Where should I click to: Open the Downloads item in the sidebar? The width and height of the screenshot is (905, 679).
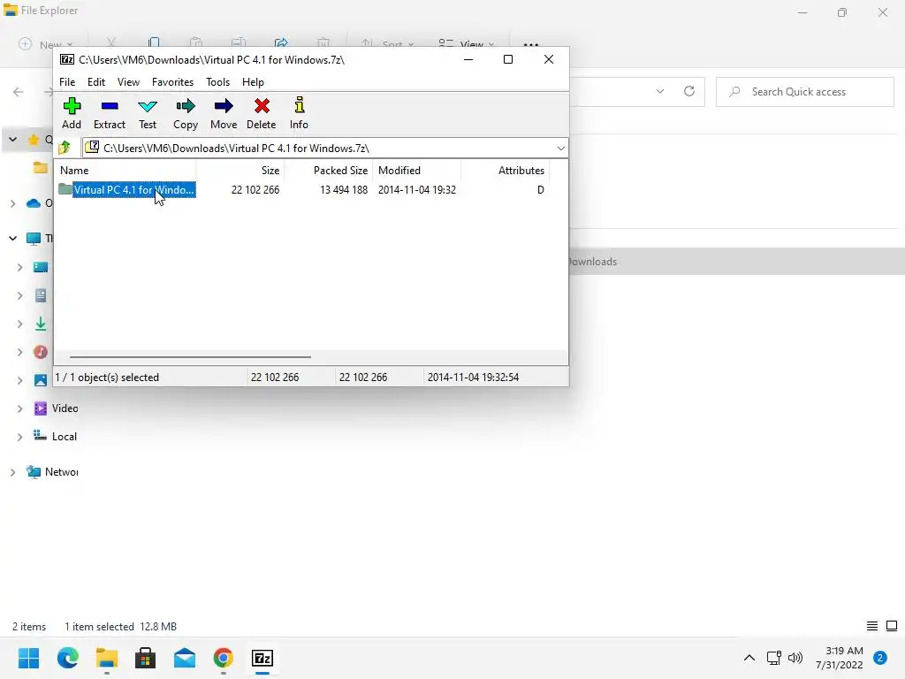point(41,324)
